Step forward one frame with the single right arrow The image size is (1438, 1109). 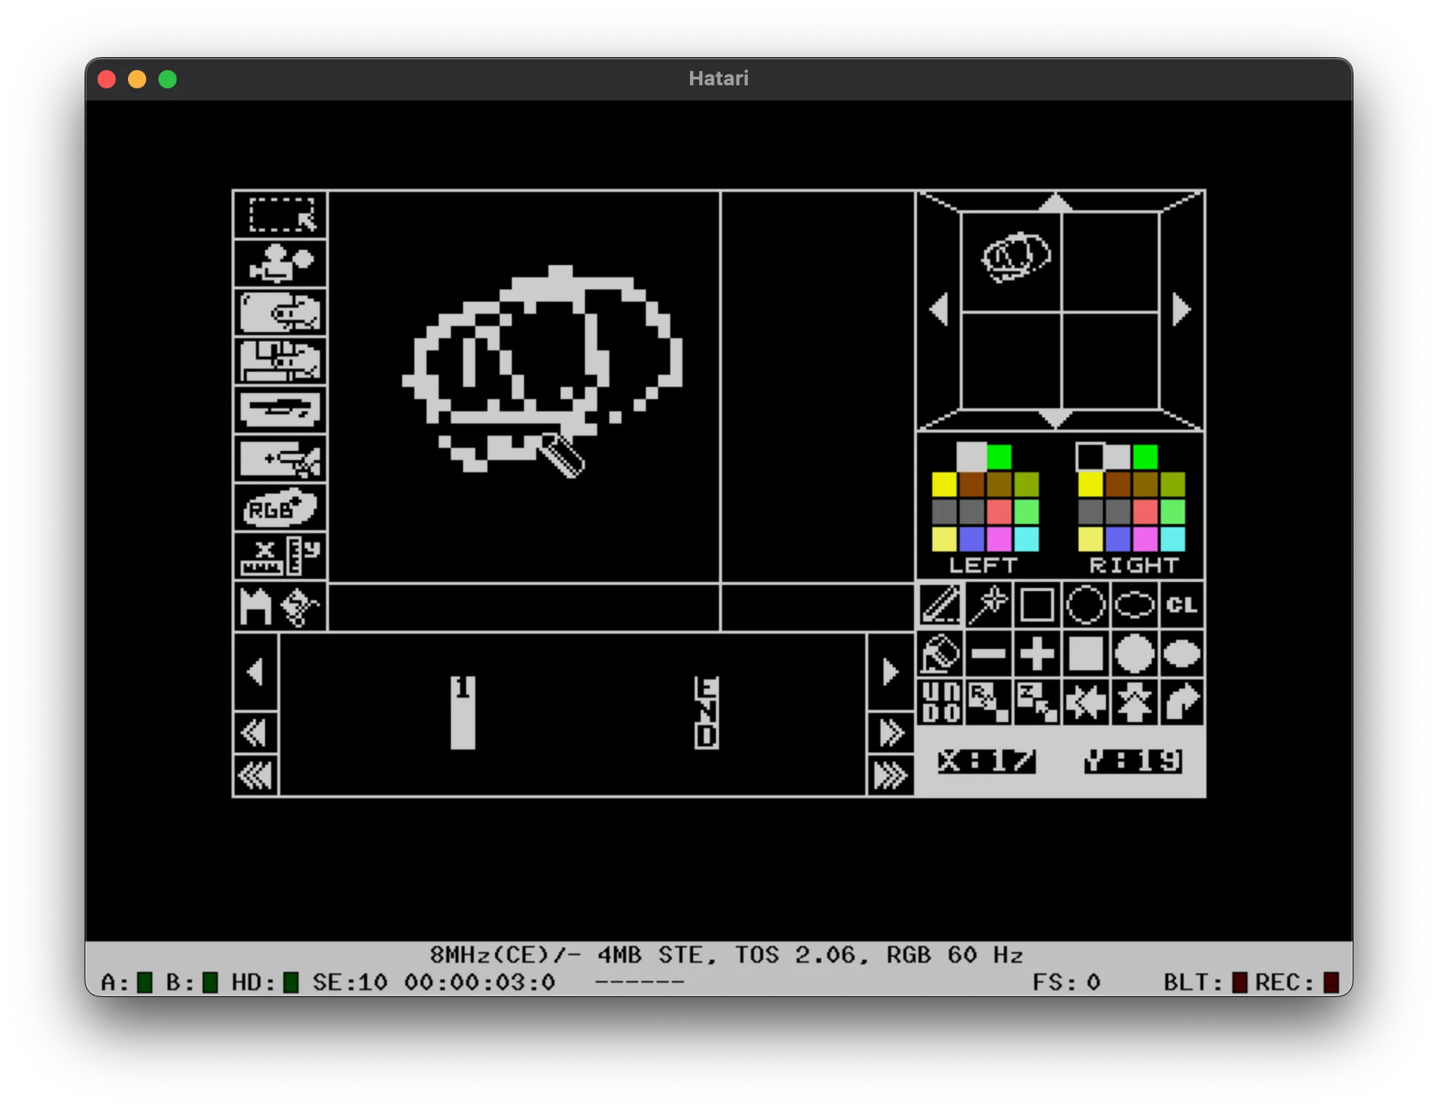(890, 672)
